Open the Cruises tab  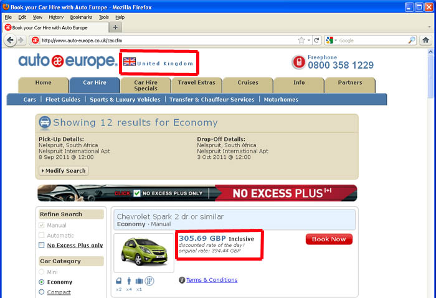pos(248,85)
